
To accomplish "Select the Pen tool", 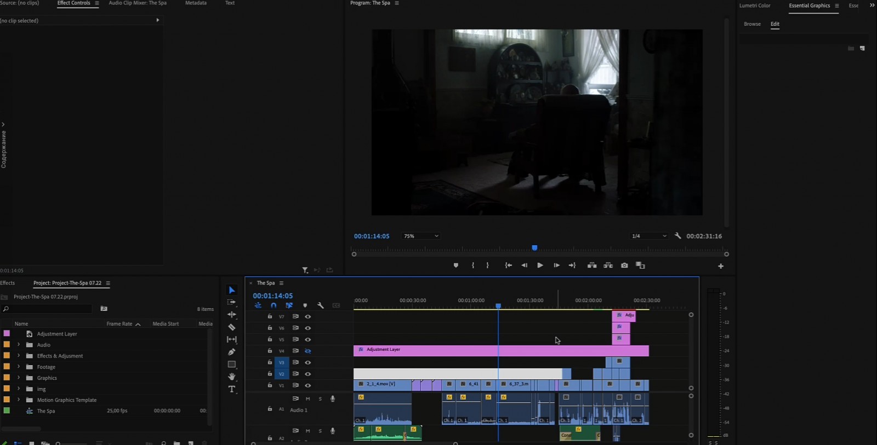I will click(x=232, y=352).
